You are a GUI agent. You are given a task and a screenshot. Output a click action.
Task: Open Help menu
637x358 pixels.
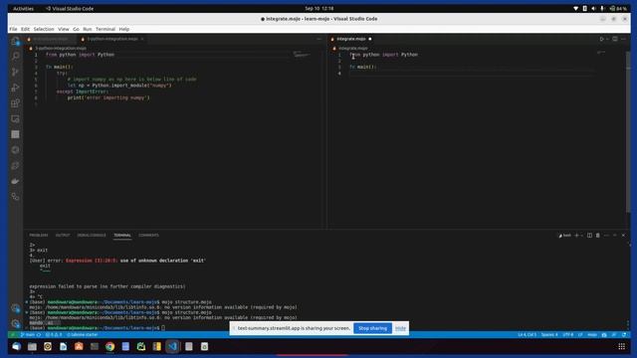pos(123,29)
